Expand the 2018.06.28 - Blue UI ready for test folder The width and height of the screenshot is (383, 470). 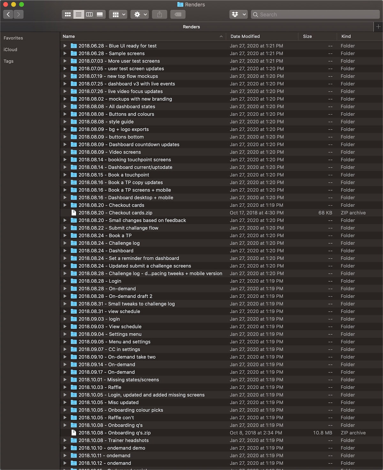click(65, 46)
